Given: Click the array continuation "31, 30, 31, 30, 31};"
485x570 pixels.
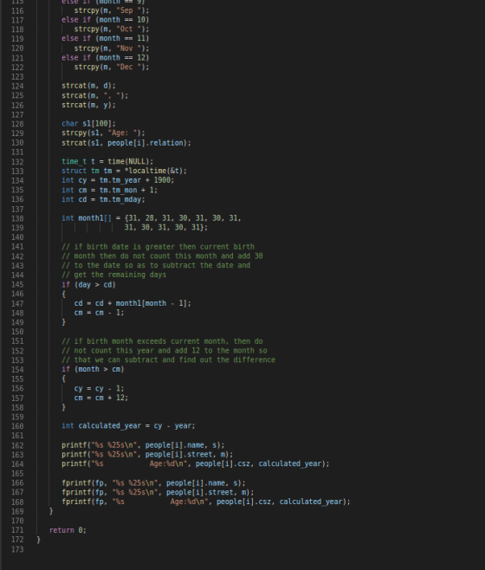Looking at the screenshot, I should pos(165,228).
